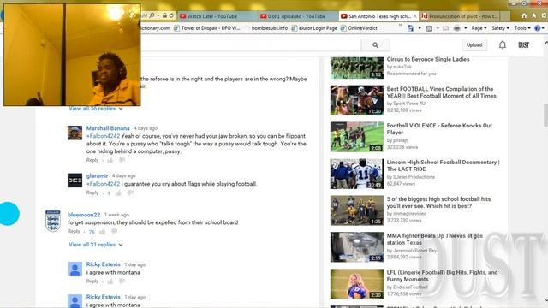Click Marshall Banana's profile avatar
548x308 pixels.
click(x=74, y=133)
